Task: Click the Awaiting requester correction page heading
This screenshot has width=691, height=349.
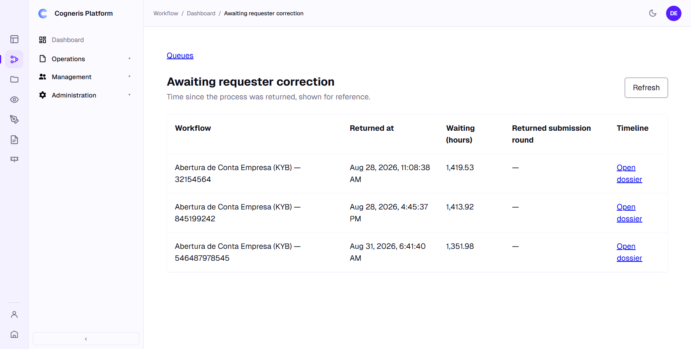Action: point(251,82)
